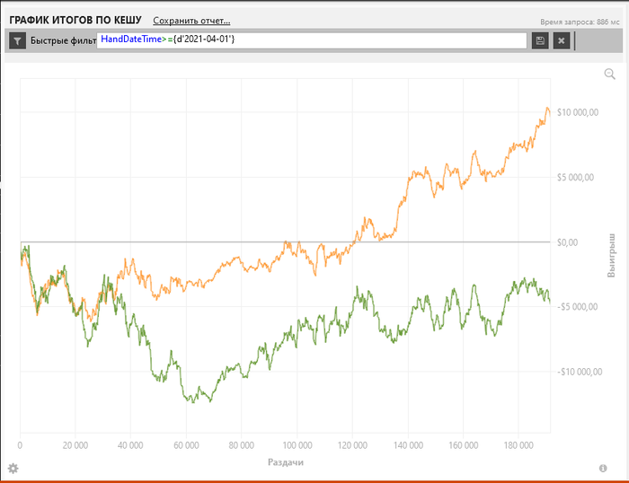Click the 'Выигрыш' vertical axis title
Image resolution: width=629 pixels, height=483 pixels.
[x=611, y=255]
